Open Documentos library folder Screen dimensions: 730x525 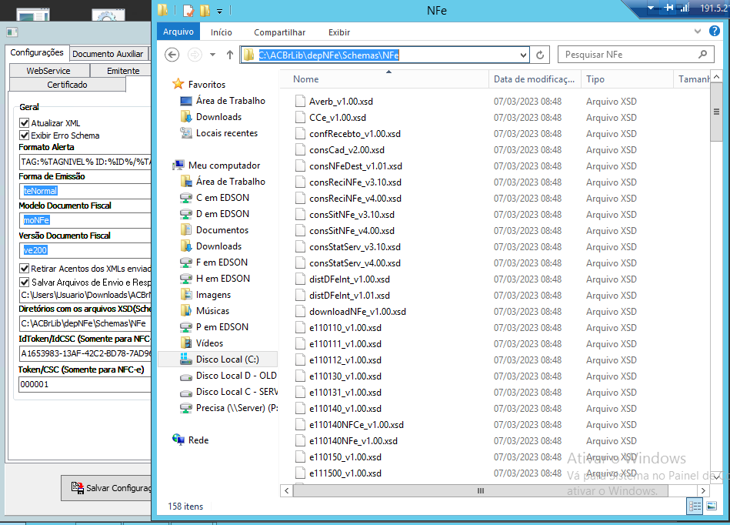(214, 230)
